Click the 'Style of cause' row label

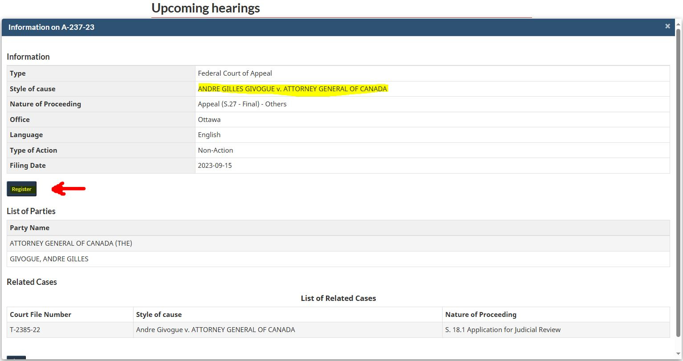33,89
